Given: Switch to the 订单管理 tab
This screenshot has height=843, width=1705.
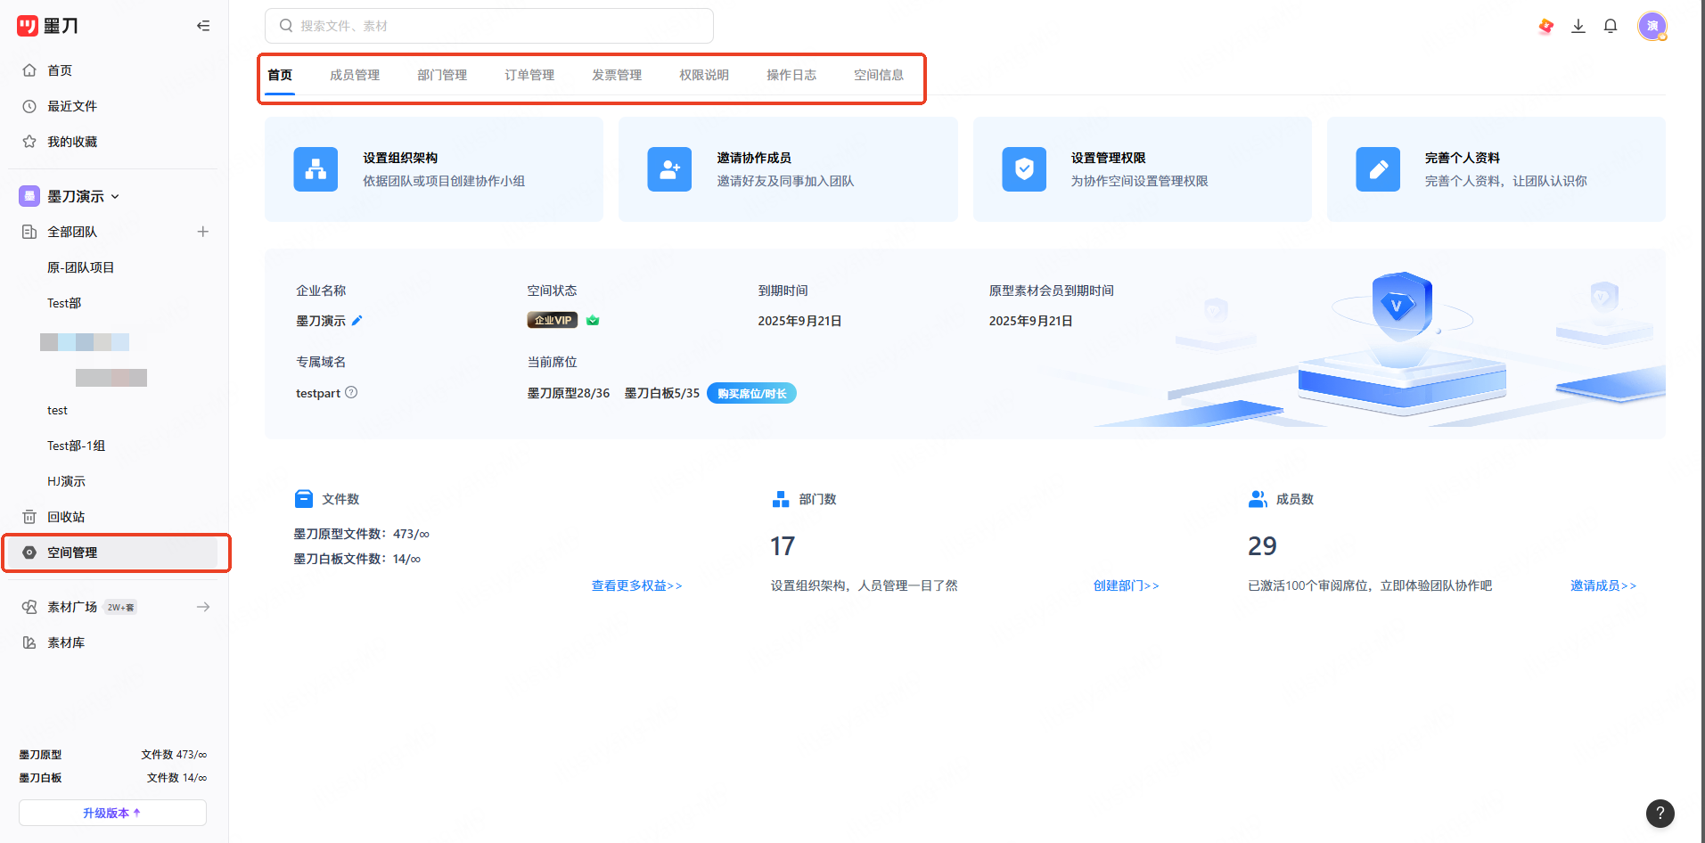Looking at the screenshot, I should (529, 75).
